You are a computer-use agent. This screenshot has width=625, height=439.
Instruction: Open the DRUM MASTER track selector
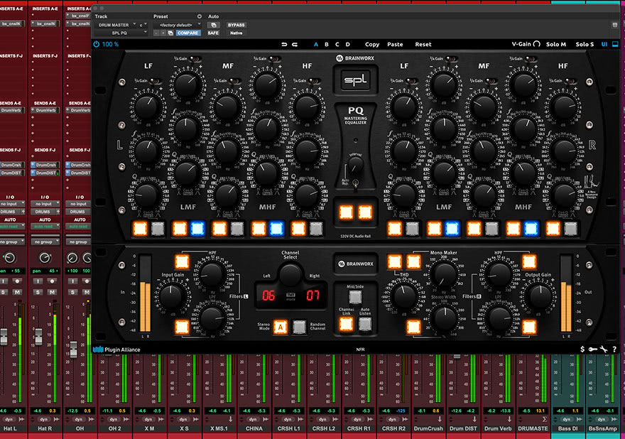coord(114,25)
